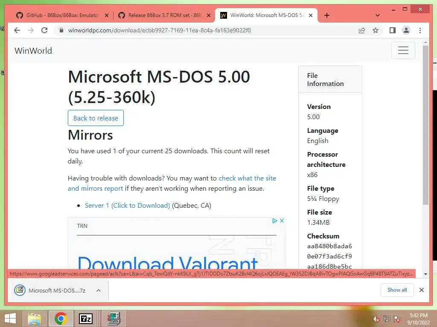Viewport: 437px width, 327px height.
Task: Open File Explorer from the taskbar
Action: [35, 318]
